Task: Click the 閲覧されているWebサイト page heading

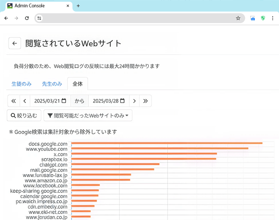Action: (x=73, y=43)
